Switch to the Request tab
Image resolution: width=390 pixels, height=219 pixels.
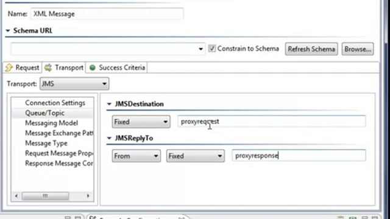pos(23,68)
